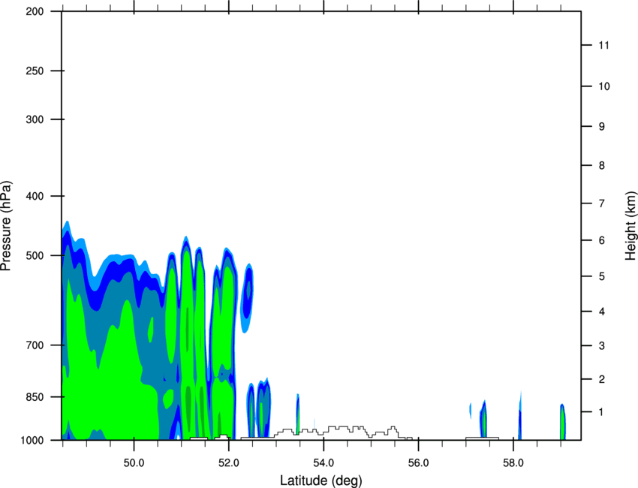638x488 pixels.
Task: Click the 6 km height tick label
Action: pyautogui.click(x=602, y=240)
